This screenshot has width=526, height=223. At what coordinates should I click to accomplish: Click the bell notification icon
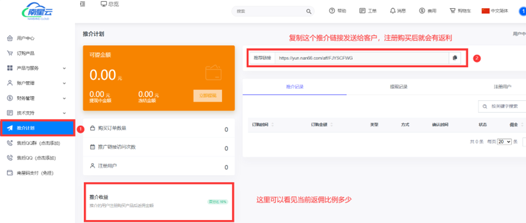coord(392,11)
